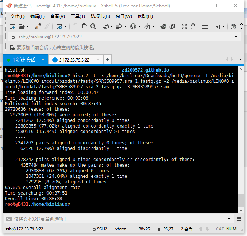Click the status bar down arrow icon
The height and width of the screenshot is (236, 247).
tap(207, 229)
